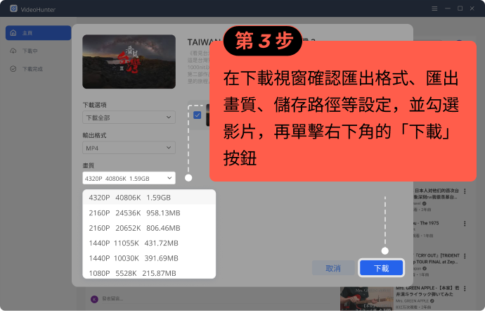The height and width of the screenshot is (311, 485).
Task: Click the VideoHunter app logo icon
Action: pyautogui.click(x=13, y=8)
